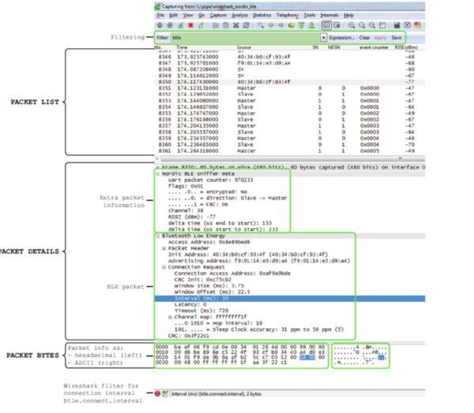This screenshot has height=413, width=474.
Task: Reload the capture file
Action: click(246, 26)
